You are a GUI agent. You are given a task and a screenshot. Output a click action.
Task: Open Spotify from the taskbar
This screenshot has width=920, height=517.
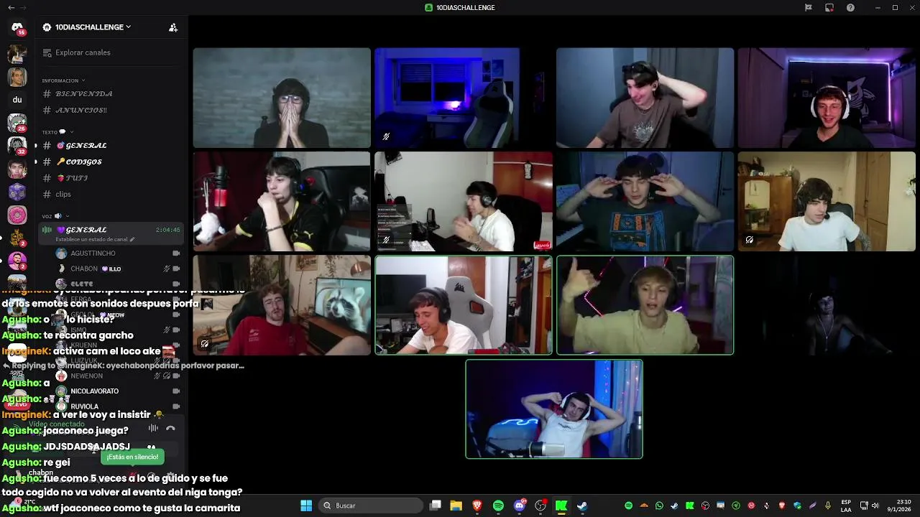pyautogui.click(x=498, y=506)
